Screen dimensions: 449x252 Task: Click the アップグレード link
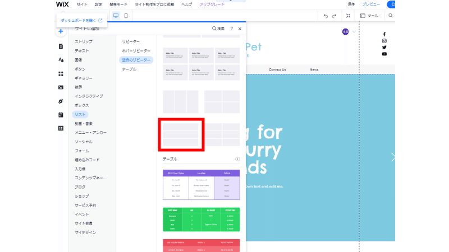[x=212, y=4]
